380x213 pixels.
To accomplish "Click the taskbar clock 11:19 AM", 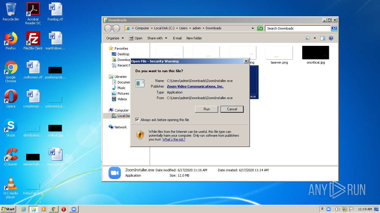I will point(365,209).
